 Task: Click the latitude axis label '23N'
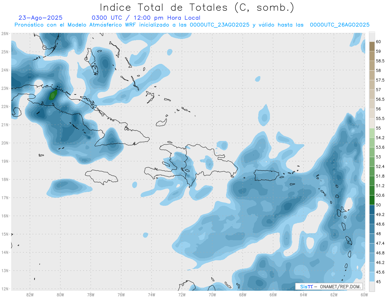pos(5,88)
